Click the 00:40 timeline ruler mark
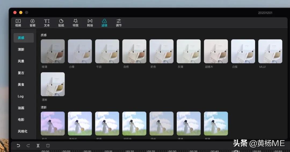The height and width of the screenshot is (152, 290). click(x=215, y=151)
